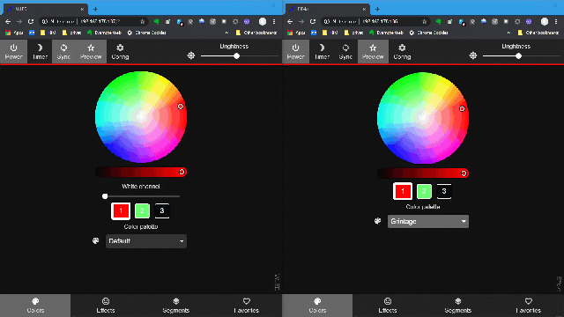Open the Grintage palette dropdown in right window
Image resolution: width=564 pixels, height=317 pixels.
[428, 221]
